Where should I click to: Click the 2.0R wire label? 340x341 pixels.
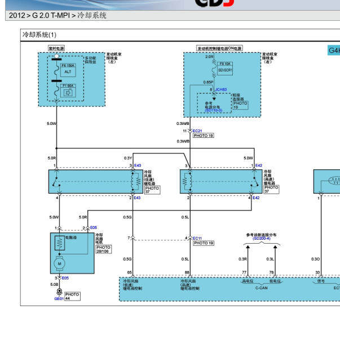click(209, 56)
